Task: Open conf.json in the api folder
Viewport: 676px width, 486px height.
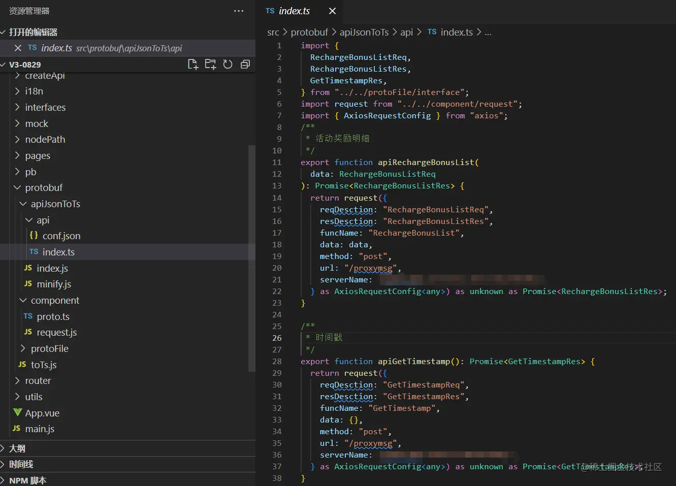Action: [61, 236]
